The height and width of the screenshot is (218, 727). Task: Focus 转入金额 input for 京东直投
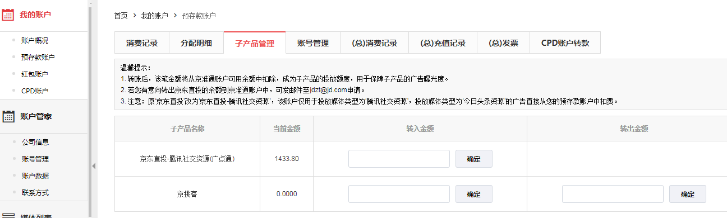[399, 159]
